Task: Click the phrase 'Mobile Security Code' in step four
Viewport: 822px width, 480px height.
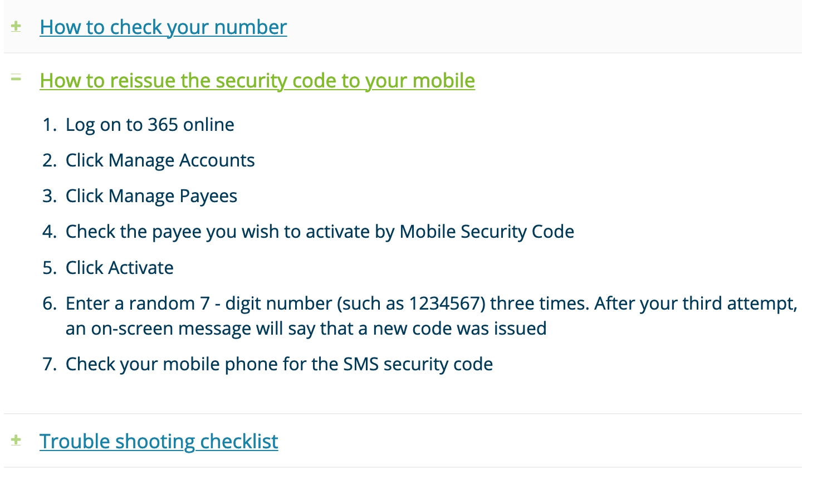Action: click(487, 232)
